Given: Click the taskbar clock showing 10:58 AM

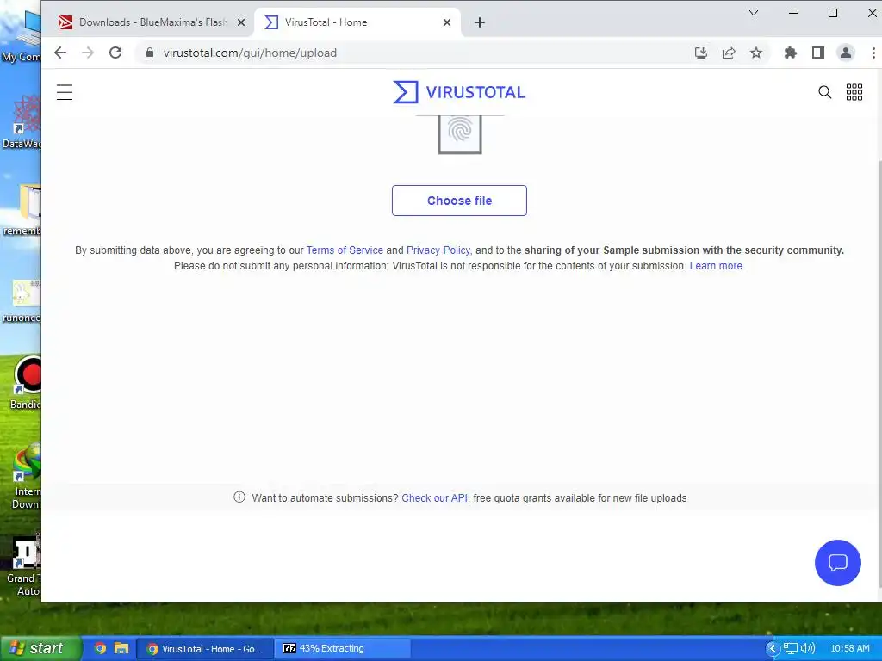Looking at the screenshot, I should [x=849, y=649].
